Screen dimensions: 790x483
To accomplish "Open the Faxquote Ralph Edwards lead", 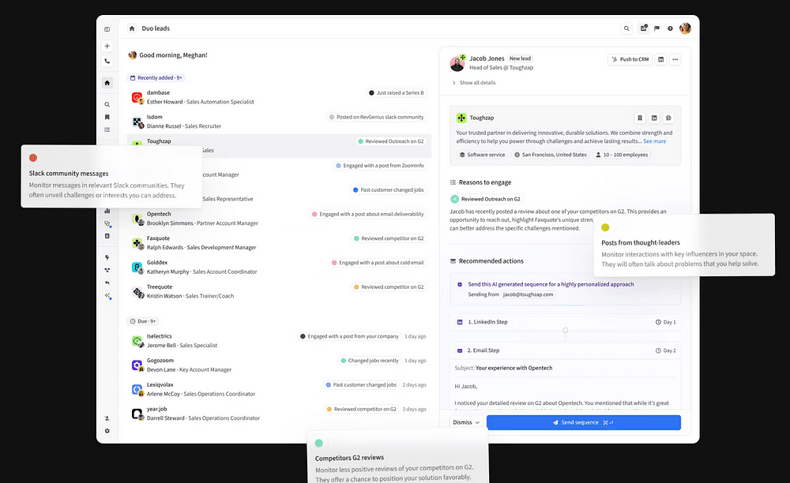I will tap(279, 242).
